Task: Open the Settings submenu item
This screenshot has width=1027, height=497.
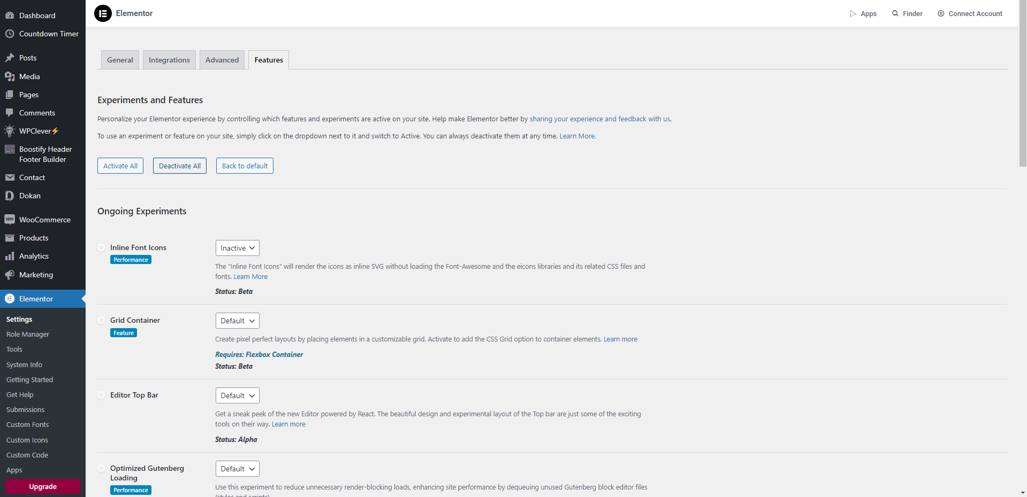Action: (x=19, y=319)
